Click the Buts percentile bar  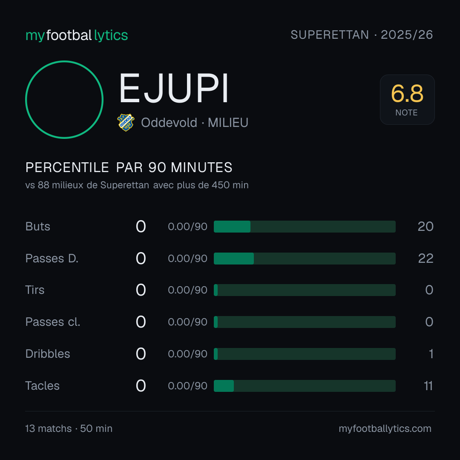click(x=305, y=227)
